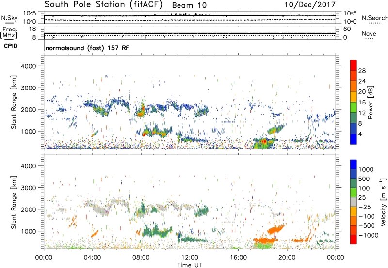Click the blue bottom of power color bar
The width and height of the screenshot is (388, 268).
click(354, 139)
